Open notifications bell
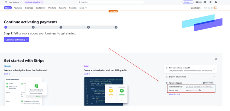230x111 pixels. pyautogui.click(x=205, y=2)
